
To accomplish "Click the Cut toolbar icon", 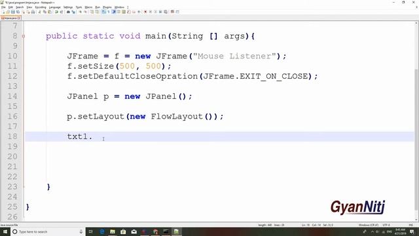I will coord(40,12).
